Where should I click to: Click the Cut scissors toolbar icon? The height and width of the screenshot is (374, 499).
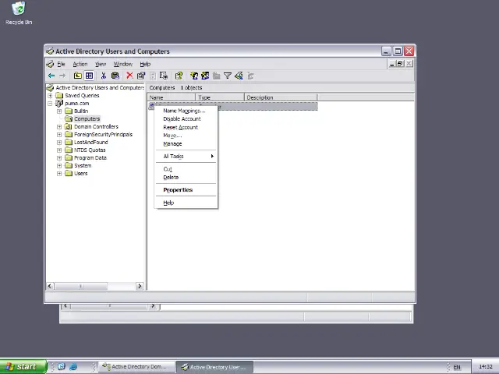[104, 76]
